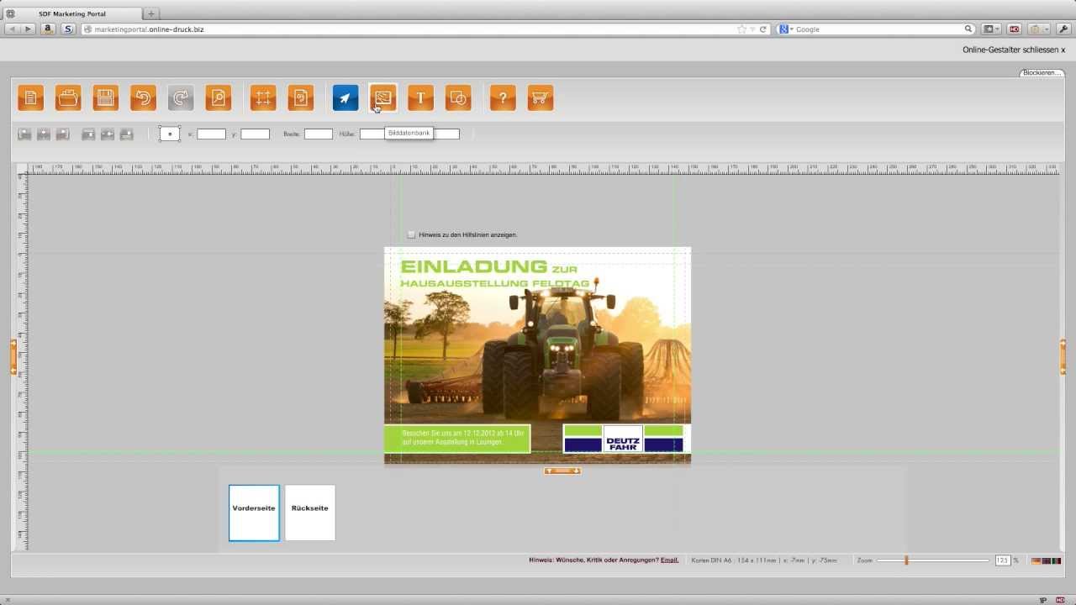The width and height of the screenshot is (1076, 605).
Task: Open a new browser tab with plus
Action: click(151, 13)
